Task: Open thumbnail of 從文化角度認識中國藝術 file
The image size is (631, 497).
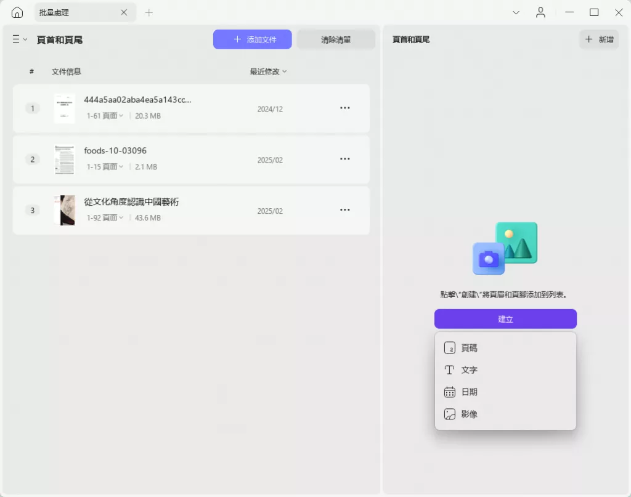Action: [x=64, y=210]
